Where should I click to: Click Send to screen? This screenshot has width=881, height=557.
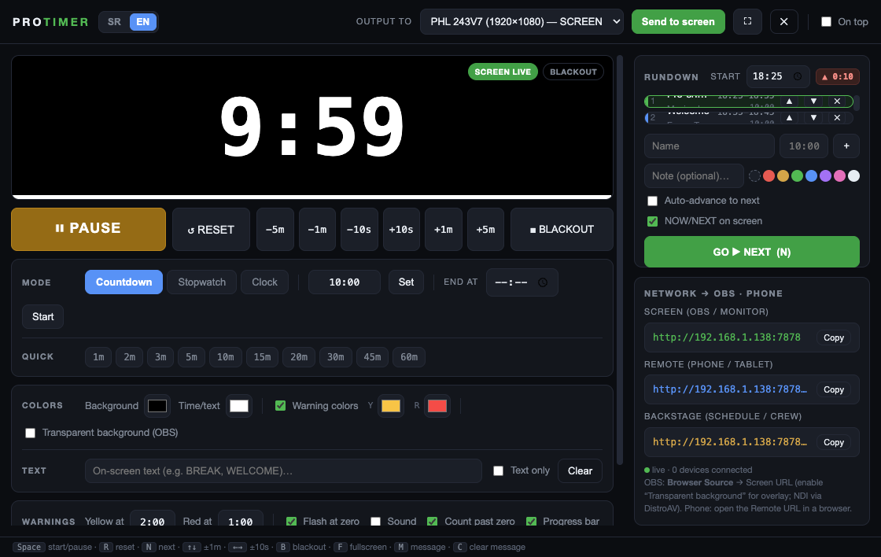678,22
